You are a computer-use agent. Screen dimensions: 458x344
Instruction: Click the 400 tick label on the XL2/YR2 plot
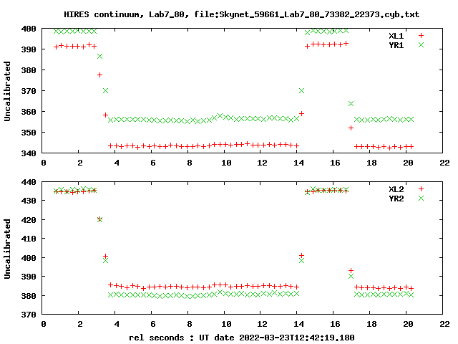[x=29, y=258]
